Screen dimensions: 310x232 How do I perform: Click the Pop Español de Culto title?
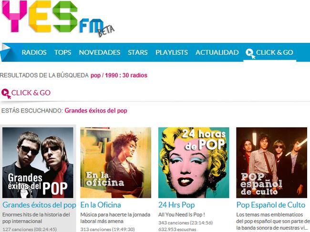tap(271, 205)
